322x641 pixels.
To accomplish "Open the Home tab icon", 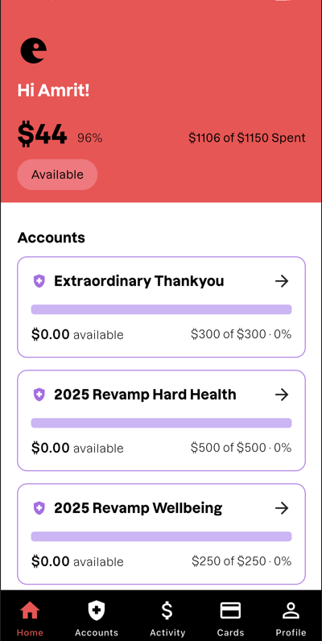I will pyautogui.click(x=30, y=611).
